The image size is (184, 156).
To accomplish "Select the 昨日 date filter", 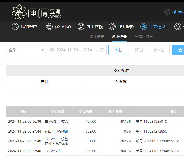I will tap(139, 50).
